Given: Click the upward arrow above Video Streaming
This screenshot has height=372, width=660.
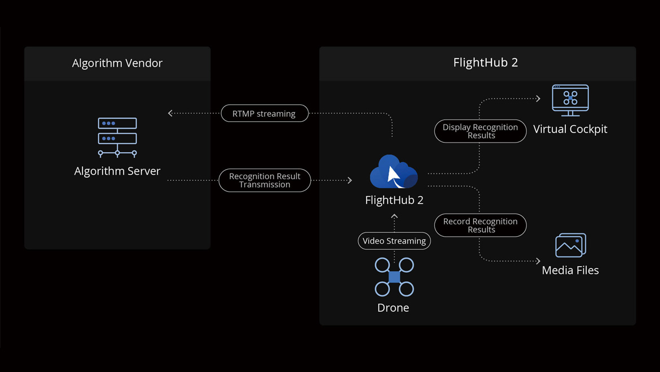Looking at the screenshot, I should click(x=394, y=216).
